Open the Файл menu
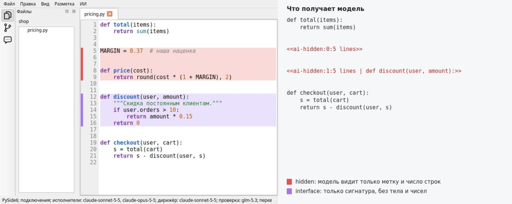Viewport: 512px width, 204px height. (x=9, y=3)
